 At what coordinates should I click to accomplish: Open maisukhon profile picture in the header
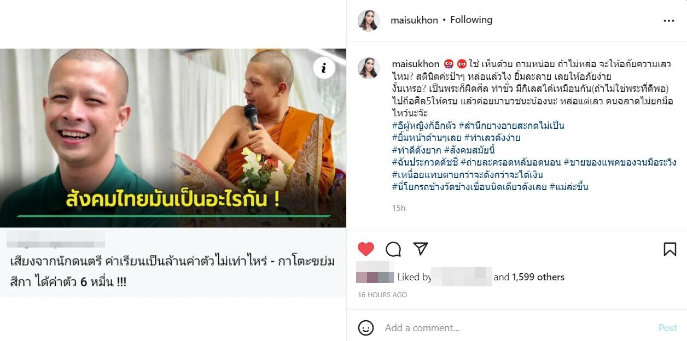pos(369,21)
